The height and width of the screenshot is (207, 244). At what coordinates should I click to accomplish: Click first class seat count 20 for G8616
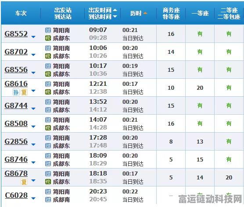coord(200,88)
